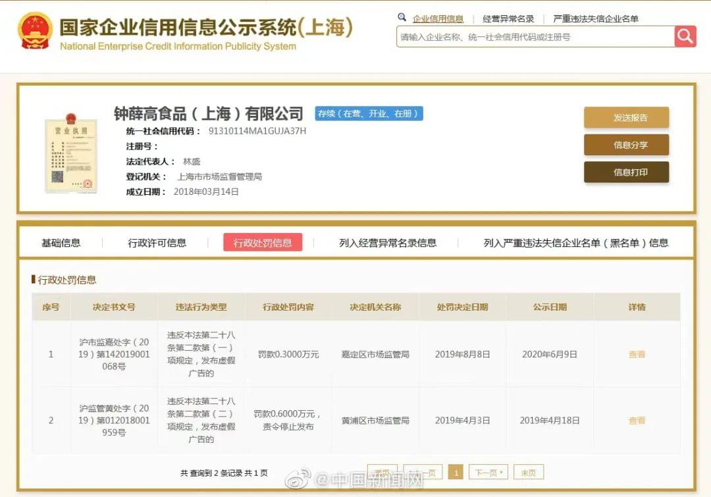View details 查看 for penalty row 1
Image resolution: width=711 pixels, height=497 pixels.
click(x=637, y=354)
